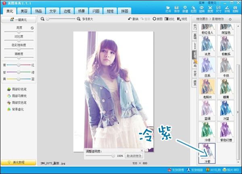Click the 取消该特效 cancel effect button
The image size is (242, 174).
[x=134, y=155]
